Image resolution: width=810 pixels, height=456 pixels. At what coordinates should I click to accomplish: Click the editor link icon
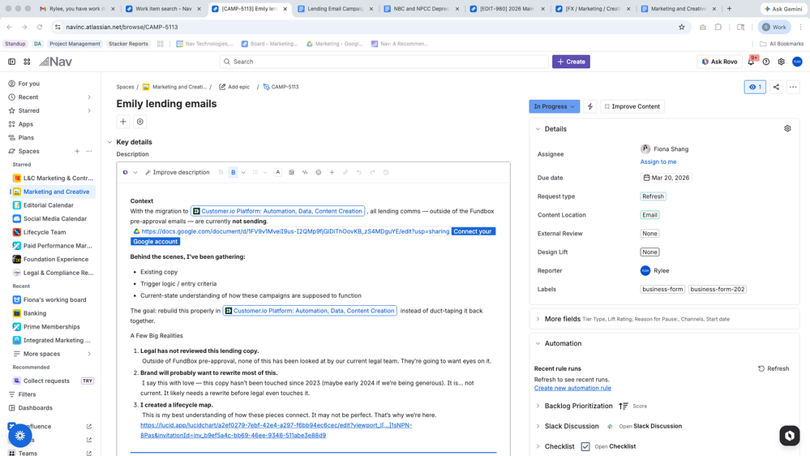345,172
